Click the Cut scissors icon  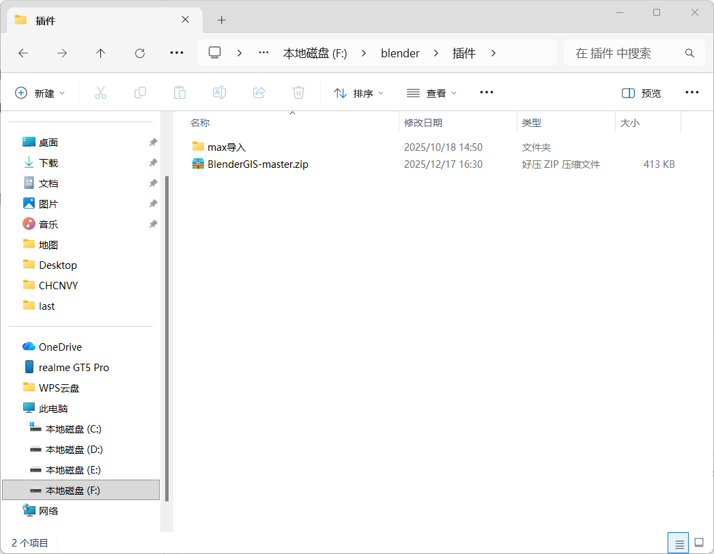(100, 93)
